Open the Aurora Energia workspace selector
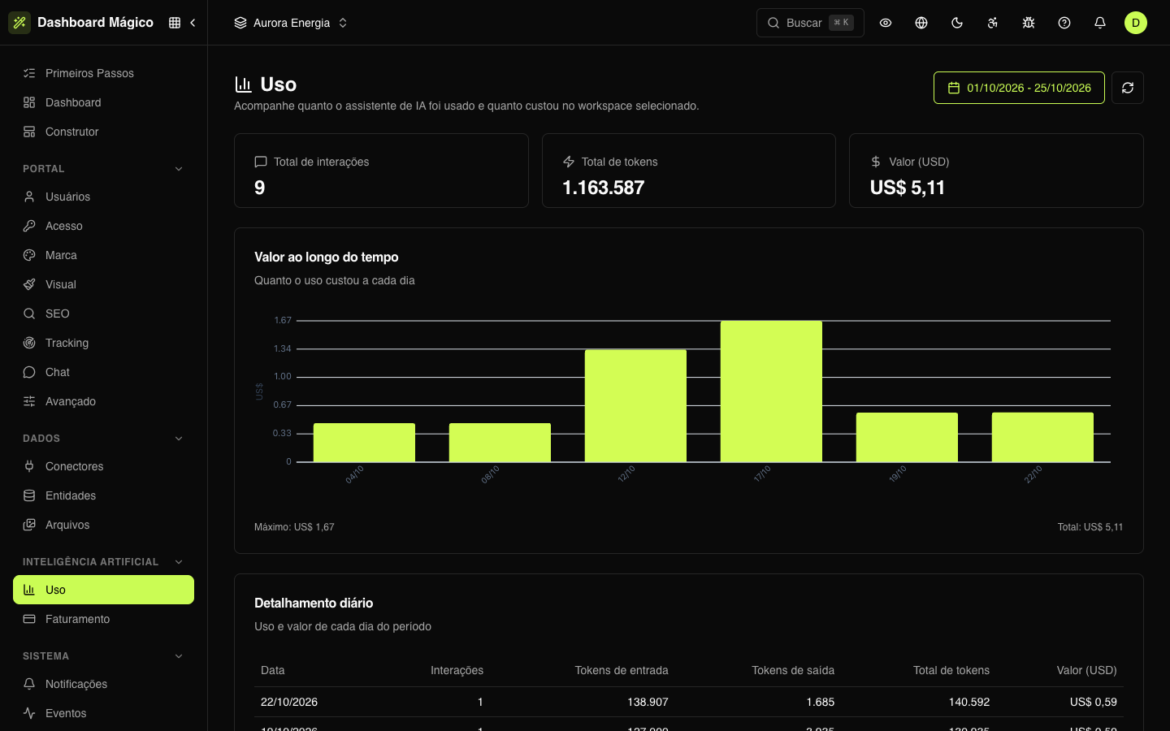Image resolution: width=1170 pixels, height=731 pixels. pyautogui.click(x=291, y=23)
